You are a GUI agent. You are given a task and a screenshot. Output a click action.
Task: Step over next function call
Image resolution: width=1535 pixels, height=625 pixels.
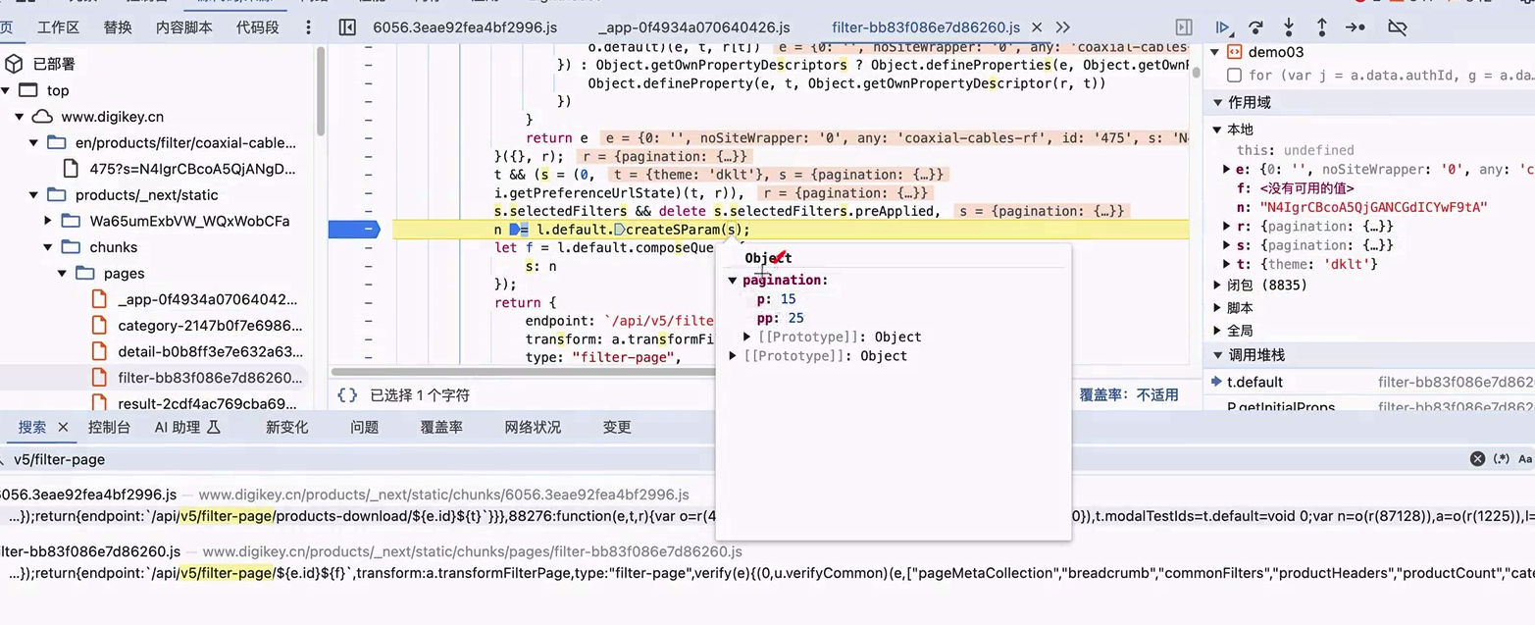tap(1255, 27)
